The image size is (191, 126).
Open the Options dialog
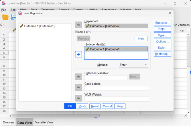coord(162,41)
